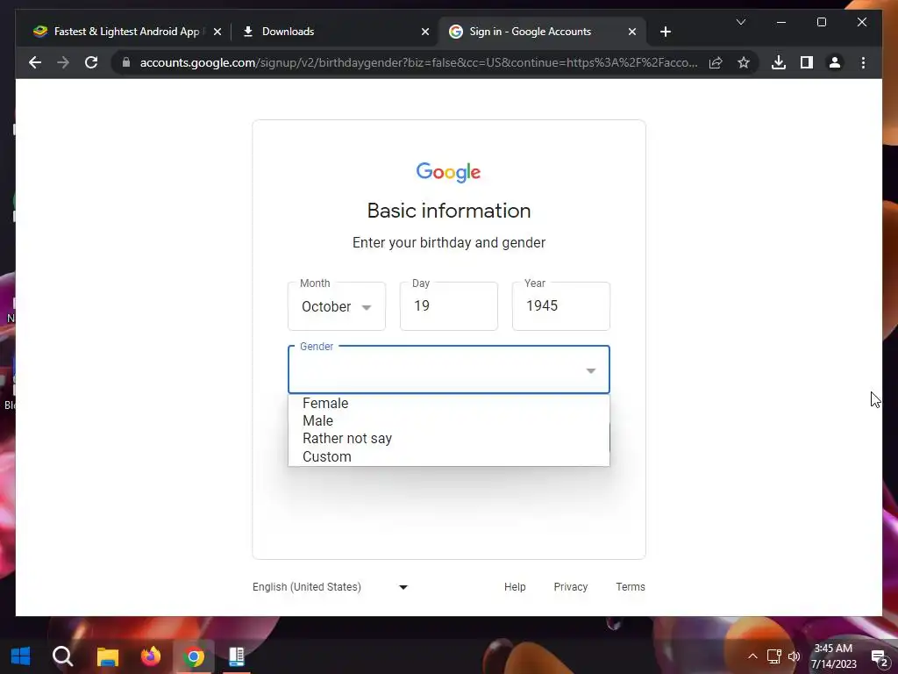Screen dimensions: 898x674
Task: Reload the current page
Action: pyautogui.click(x=91, y=62)
